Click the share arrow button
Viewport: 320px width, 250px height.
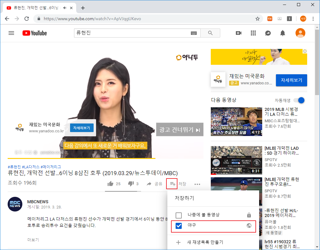[149, 184]
